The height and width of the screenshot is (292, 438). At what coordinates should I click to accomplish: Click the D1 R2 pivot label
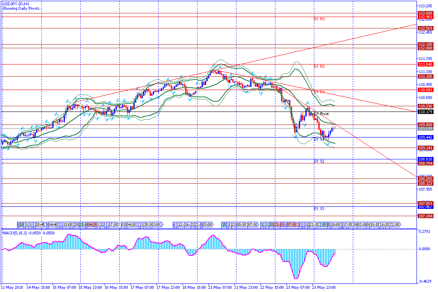click(319, 67)
